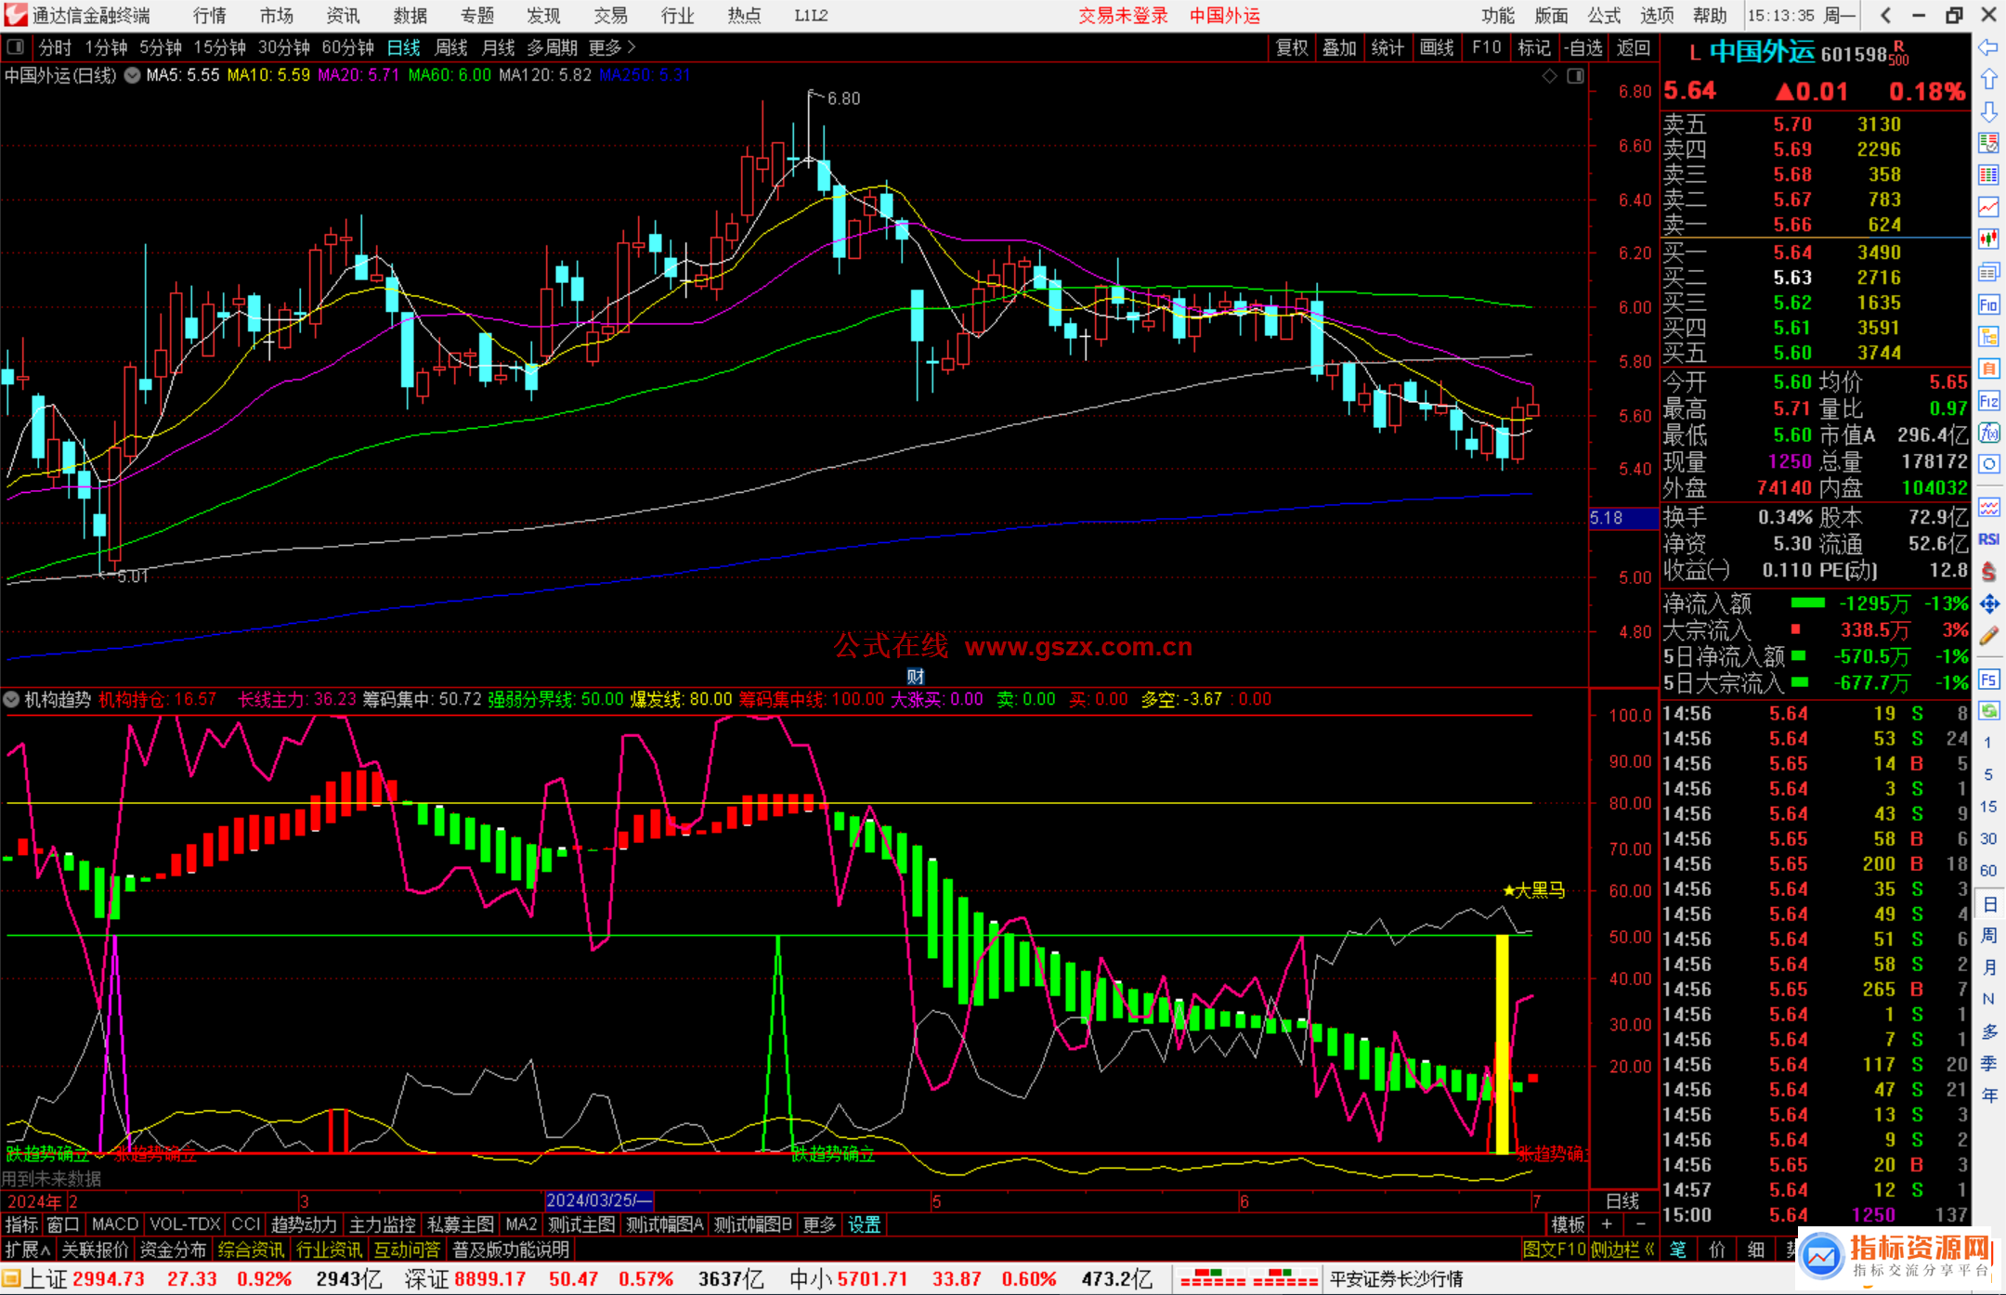Open the tree structure icon in sidebar
The image size is (2006, 1295).
(x=1988, y=336)
